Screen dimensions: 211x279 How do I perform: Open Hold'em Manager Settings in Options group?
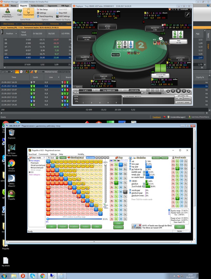41,13
